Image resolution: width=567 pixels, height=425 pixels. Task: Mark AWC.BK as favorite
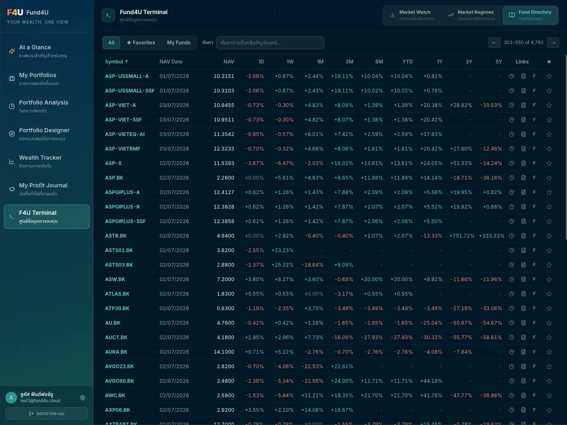tap(549, 396)
